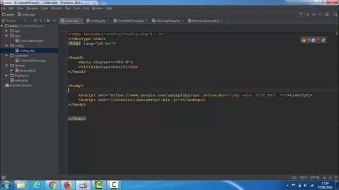The height and width of the screenshot is (190, 339).
Task: Collapse the libraries folder
Action: pyautogui.click(x=7, y=65)
